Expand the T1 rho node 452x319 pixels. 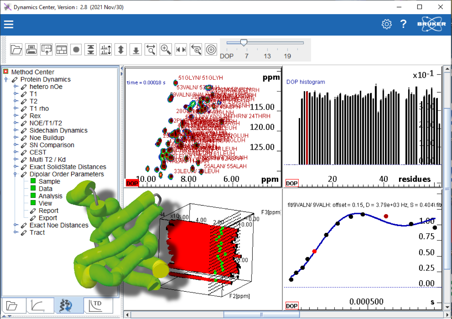tap(16, 108)
